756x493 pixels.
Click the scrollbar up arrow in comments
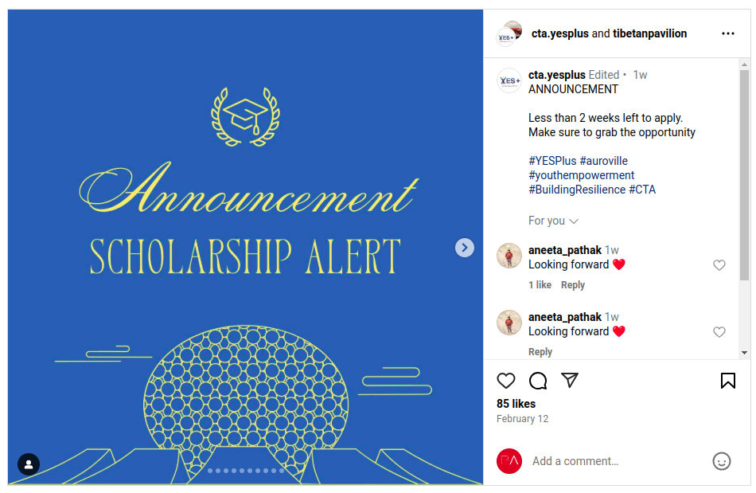coord(744,65)
